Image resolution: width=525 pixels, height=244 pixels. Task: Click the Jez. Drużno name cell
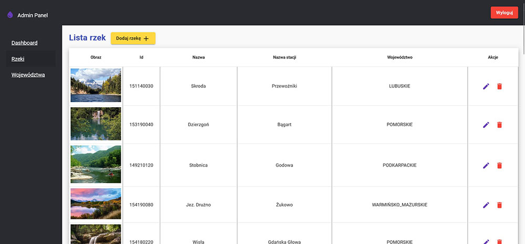click(x=198, y=205)
